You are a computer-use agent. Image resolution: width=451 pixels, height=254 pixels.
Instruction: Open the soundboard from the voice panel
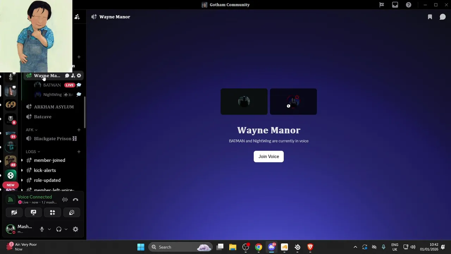click(x=72, y=212)
